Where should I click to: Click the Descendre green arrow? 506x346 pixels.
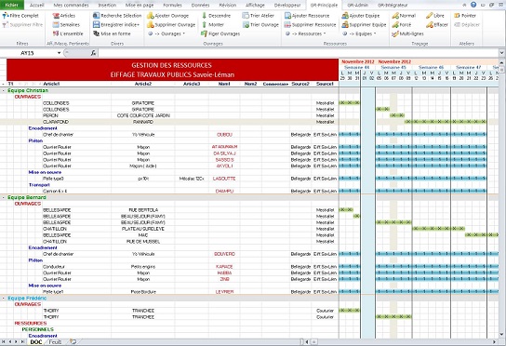click(x=204, y=16)
